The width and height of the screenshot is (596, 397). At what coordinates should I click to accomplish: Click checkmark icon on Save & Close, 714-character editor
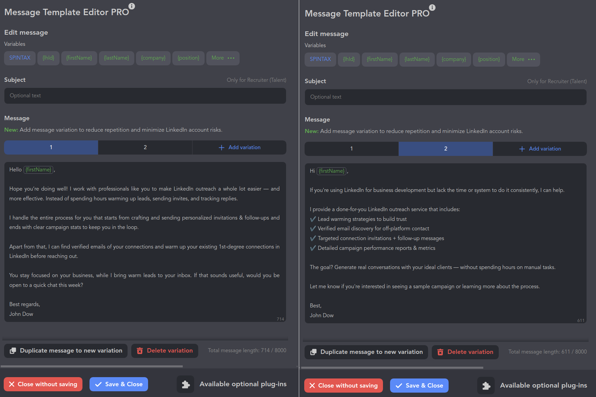pos(98,384)
